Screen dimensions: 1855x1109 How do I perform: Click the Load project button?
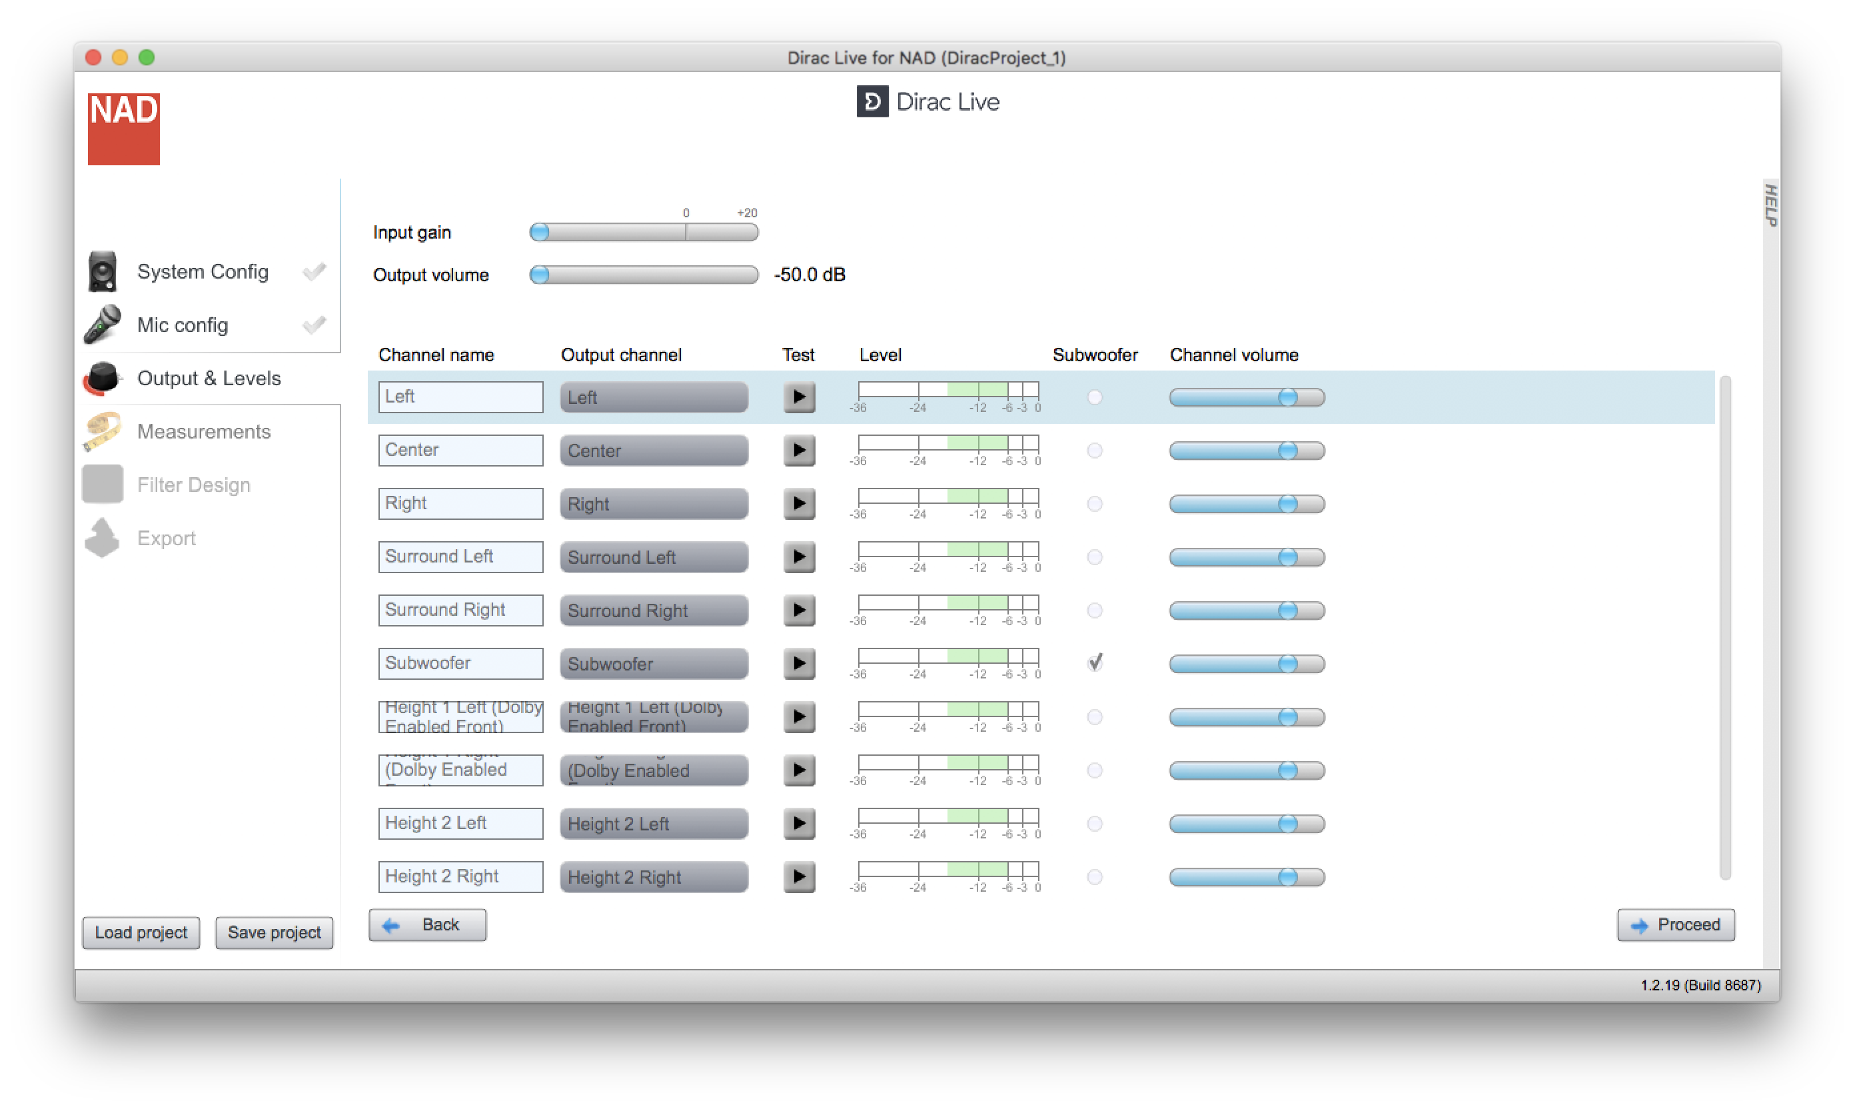point(141,932)
